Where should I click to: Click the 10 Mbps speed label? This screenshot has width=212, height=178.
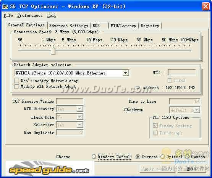pos(94,40)
